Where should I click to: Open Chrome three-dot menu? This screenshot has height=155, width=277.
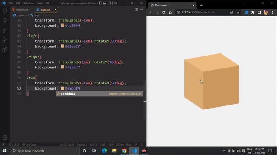click(272, 12)
